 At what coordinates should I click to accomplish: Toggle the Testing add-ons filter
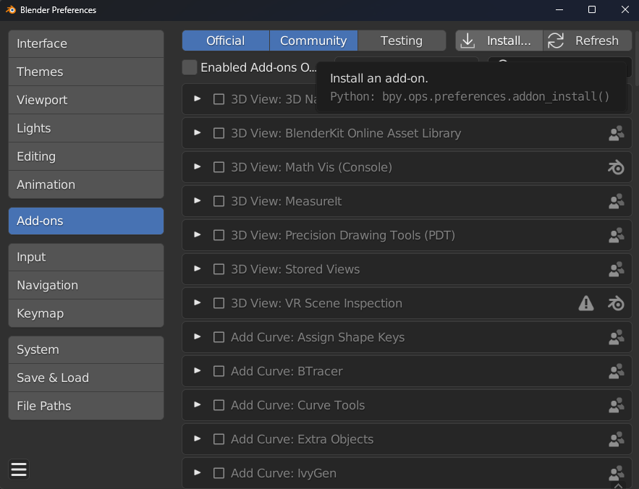click(x=402, y=41)
